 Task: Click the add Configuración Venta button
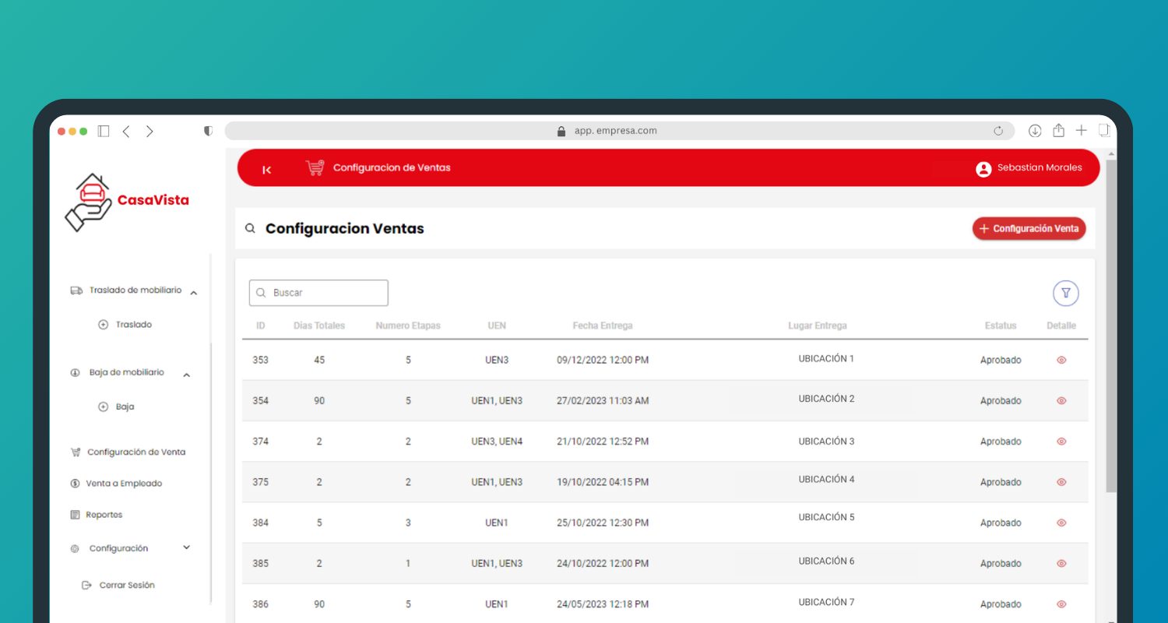tap(1029, 229)
